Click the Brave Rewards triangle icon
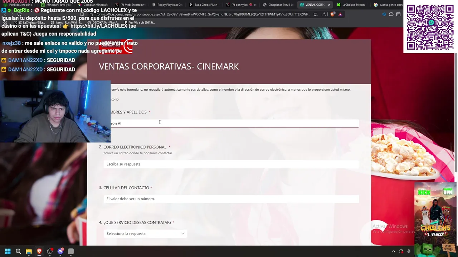 click(x=340, y=14)
